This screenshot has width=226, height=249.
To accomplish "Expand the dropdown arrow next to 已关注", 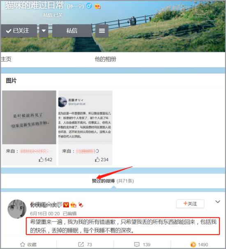I will tap(44, 30).
